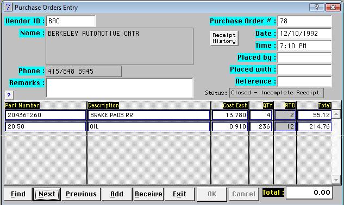Screen dimensions: 344x205
Task: Click the Phone field 415/848 8945
Action: tap(84, 72)
